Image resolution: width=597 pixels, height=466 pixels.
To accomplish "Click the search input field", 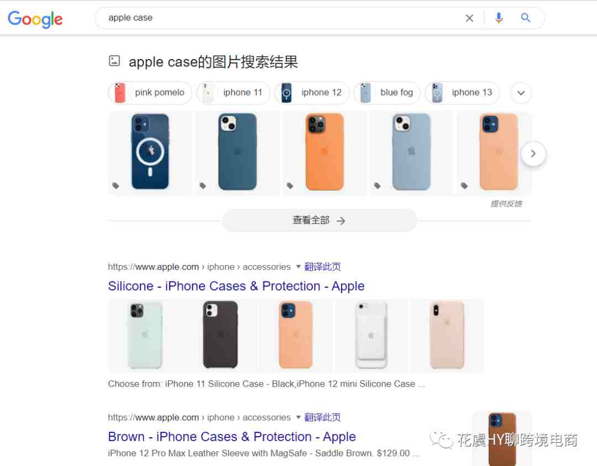I will (x=282, y=18).
